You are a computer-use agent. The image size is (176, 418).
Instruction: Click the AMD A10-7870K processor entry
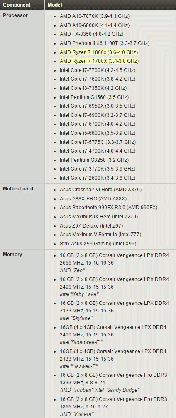pos(95,16)
